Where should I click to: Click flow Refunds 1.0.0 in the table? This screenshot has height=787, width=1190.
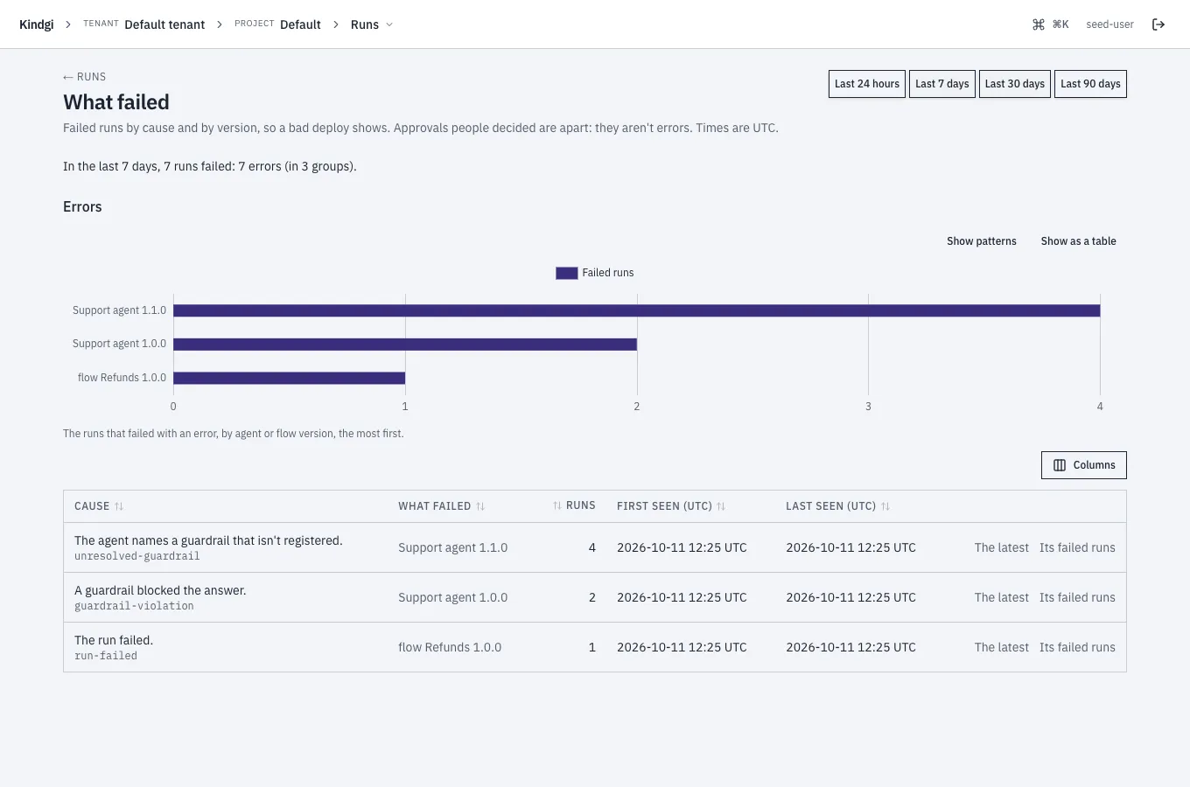(x=450, y=647)
